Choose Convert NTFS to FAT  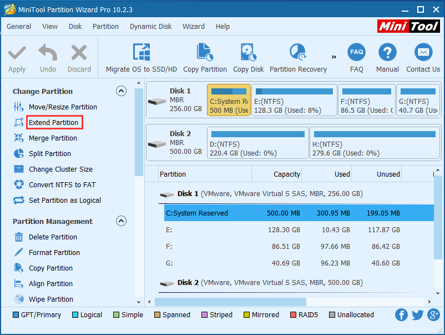61,184
